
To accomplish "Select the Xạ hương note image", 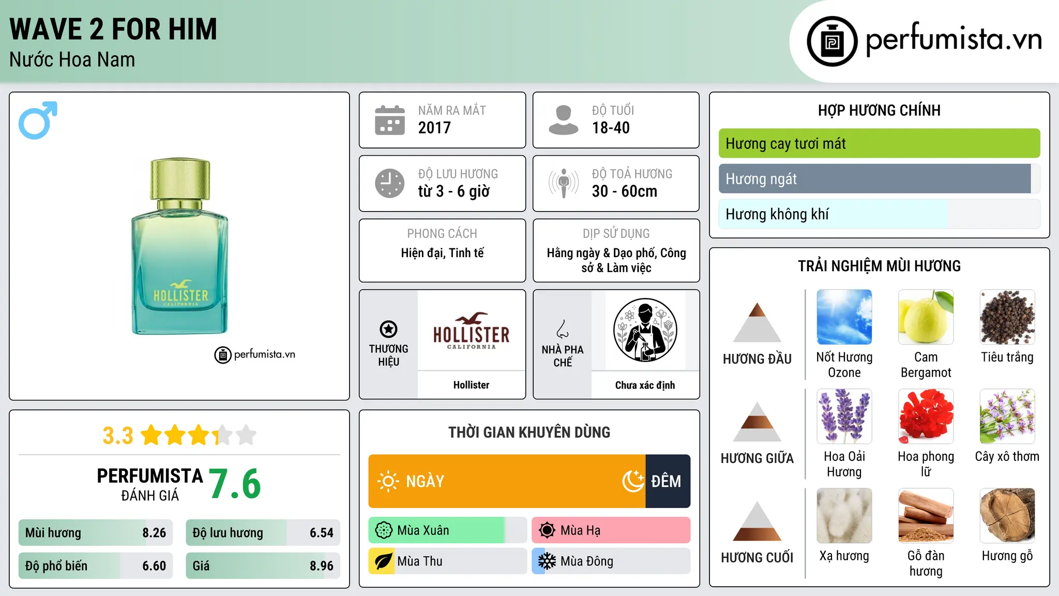I will 844,516.
